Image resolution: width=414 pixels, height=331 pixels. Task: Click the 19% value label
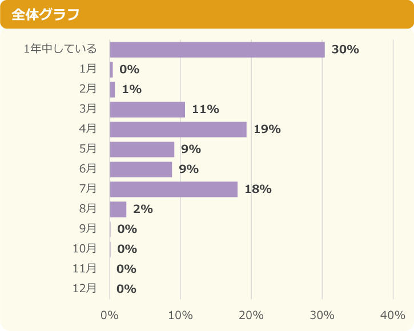(267, 130)
